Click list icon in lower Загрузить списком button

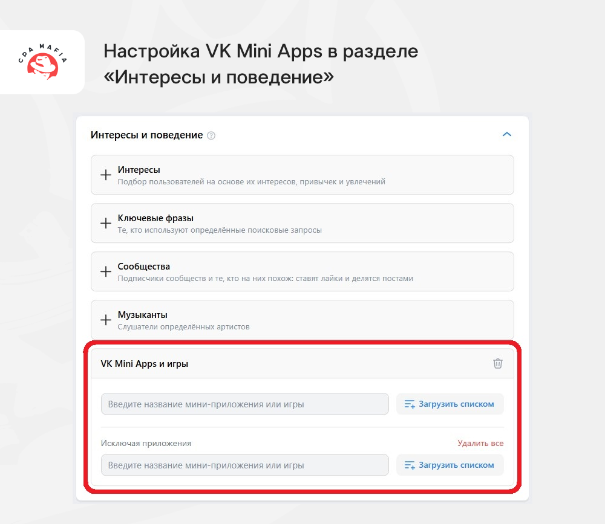click(x=410, y=465)
